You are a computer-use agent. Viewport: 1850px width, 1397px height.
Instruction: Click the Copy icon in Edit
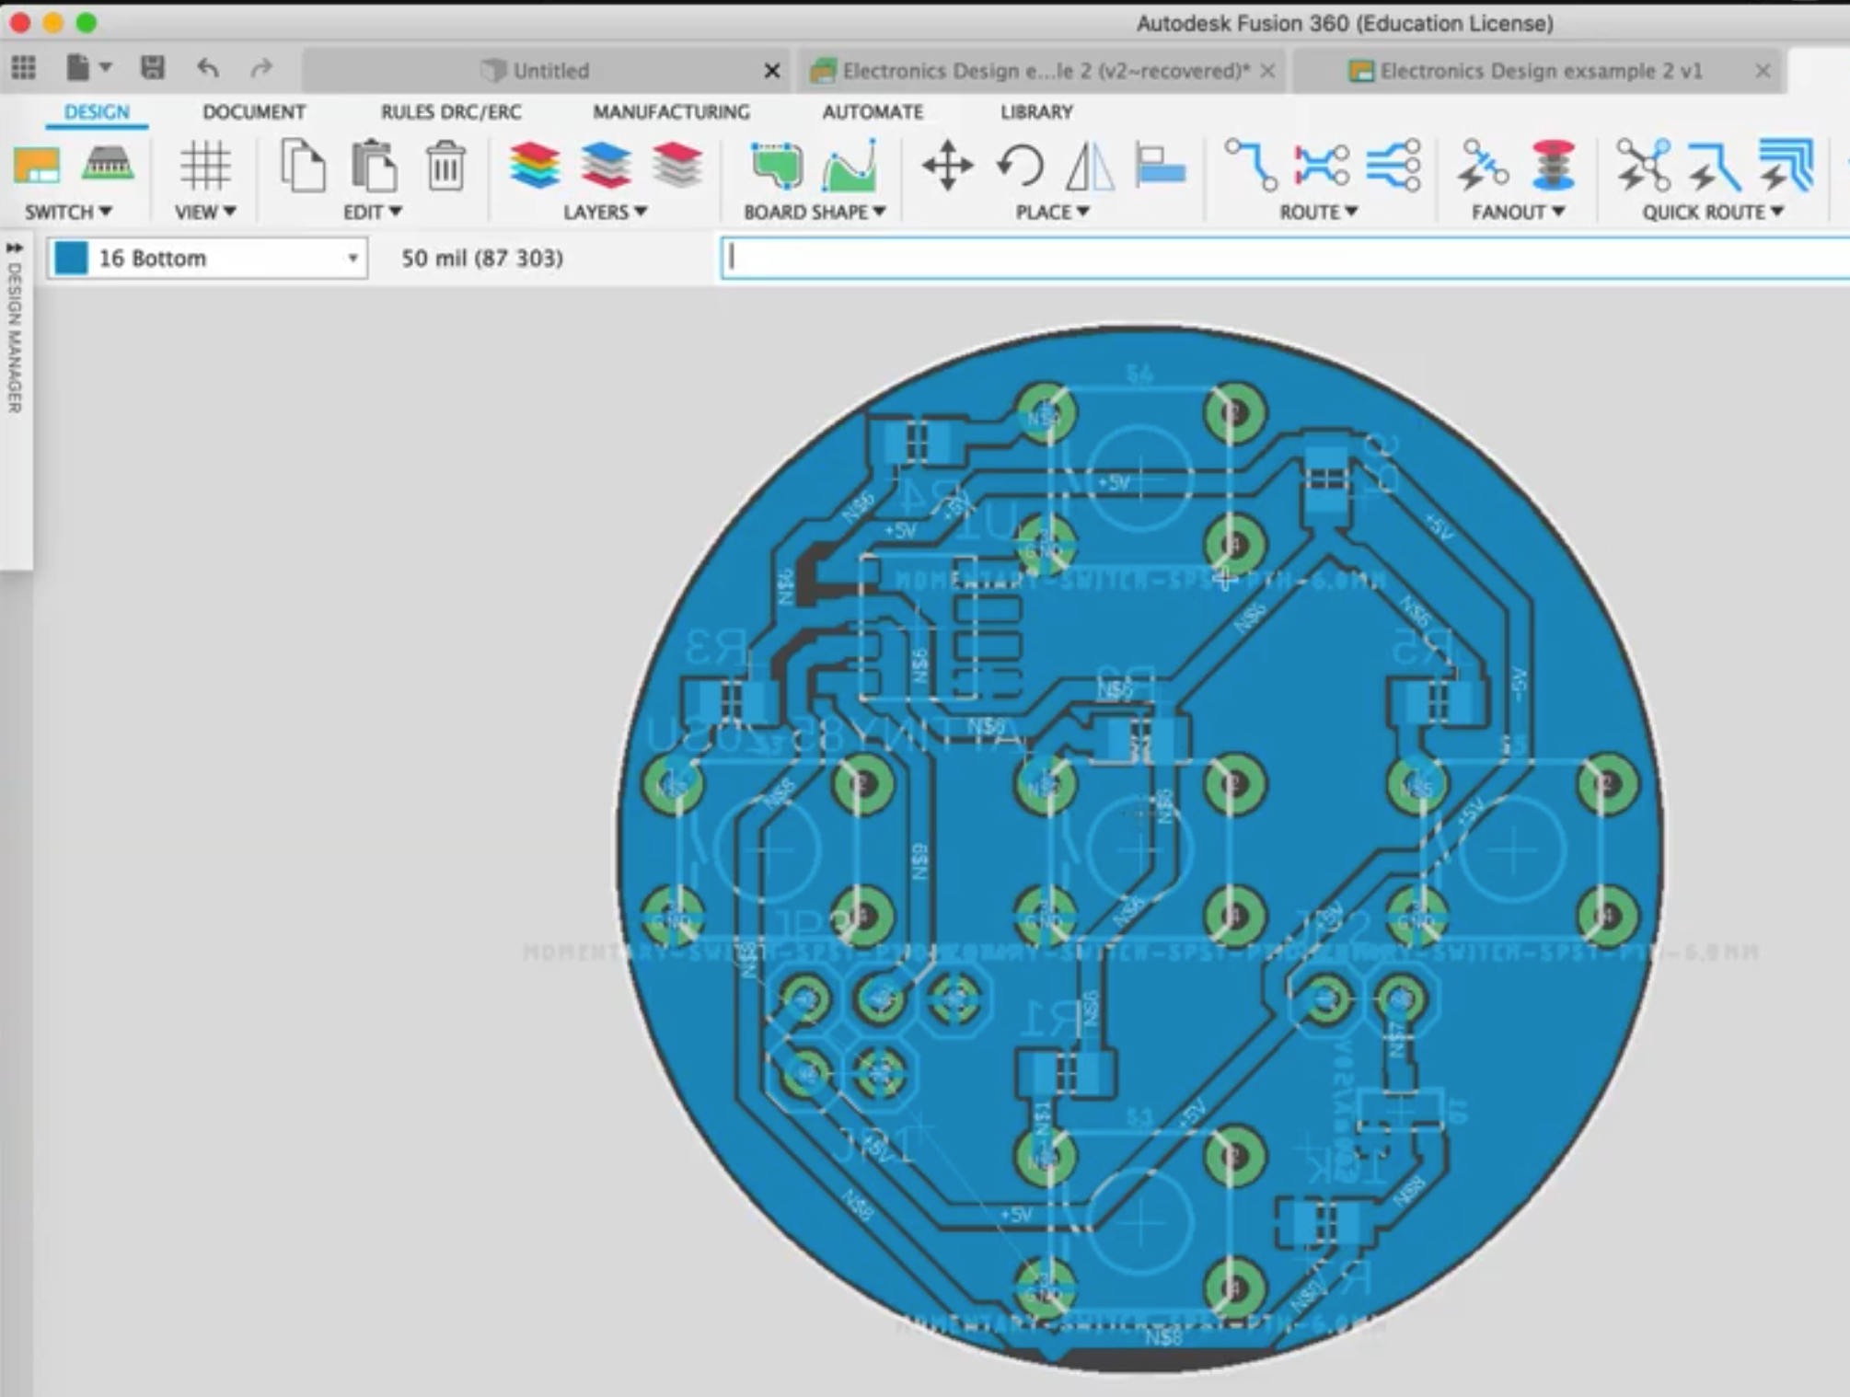(x=303, y=166)
